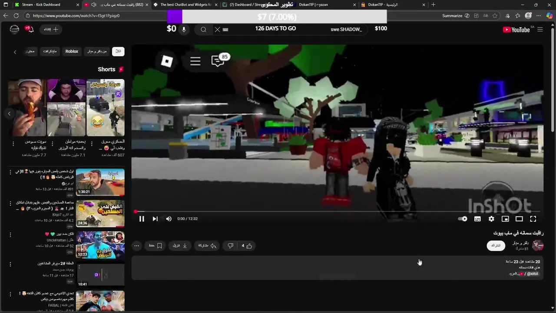Open the 24:36 recommended video thumbnail
This screenshot has width=556, height=313.
coord(100,213)
